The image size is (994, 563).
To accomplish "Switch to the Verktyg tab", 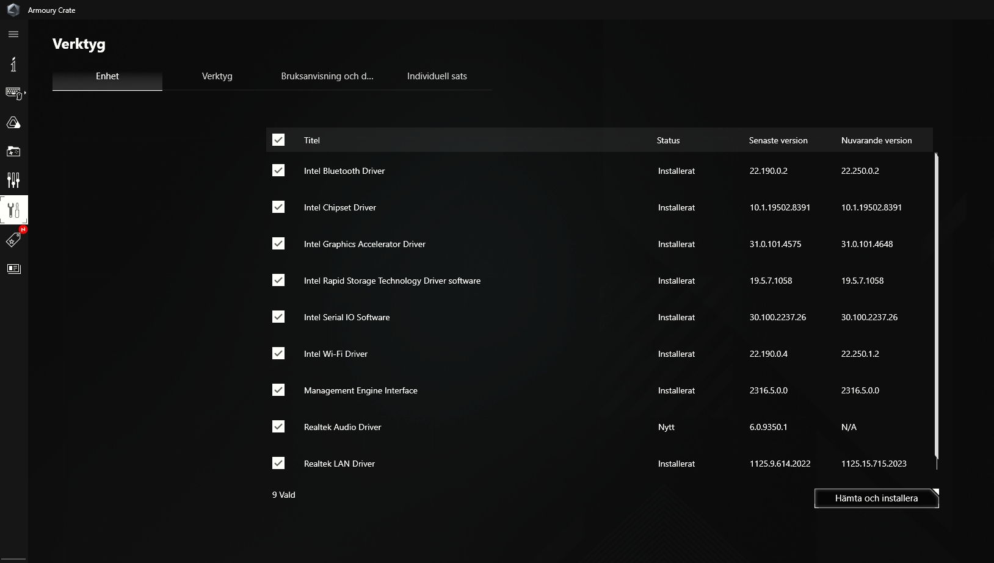I will [217, 76].
